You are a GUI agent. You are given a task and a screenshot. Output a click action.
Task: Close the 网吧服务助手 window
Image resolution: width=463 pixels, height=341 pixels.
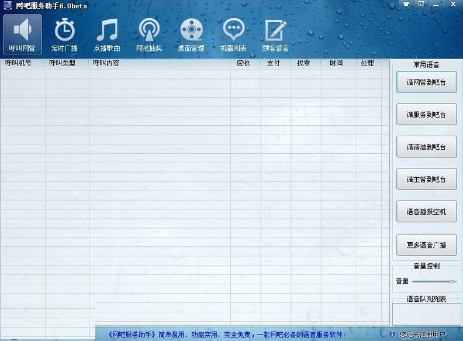click(453, 4)
